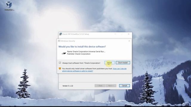Click the 'Name: Oracle Corporation Universal Serial Bus' text
Image resolution: width=191 pixels, height=107 pixels.
coord(86,51)
